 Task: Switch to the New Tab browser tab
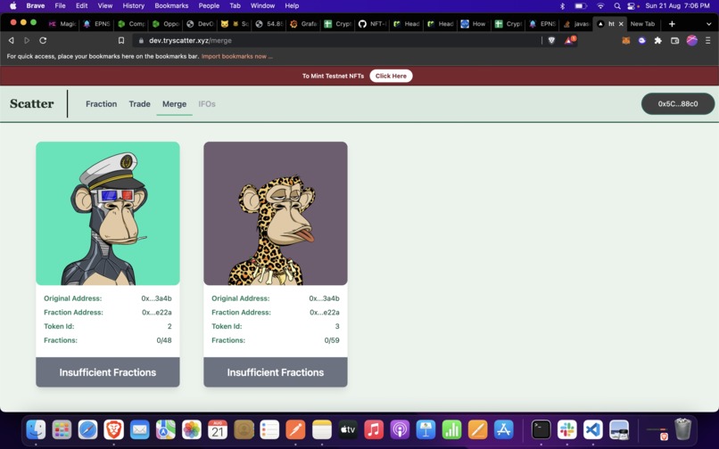642,24
